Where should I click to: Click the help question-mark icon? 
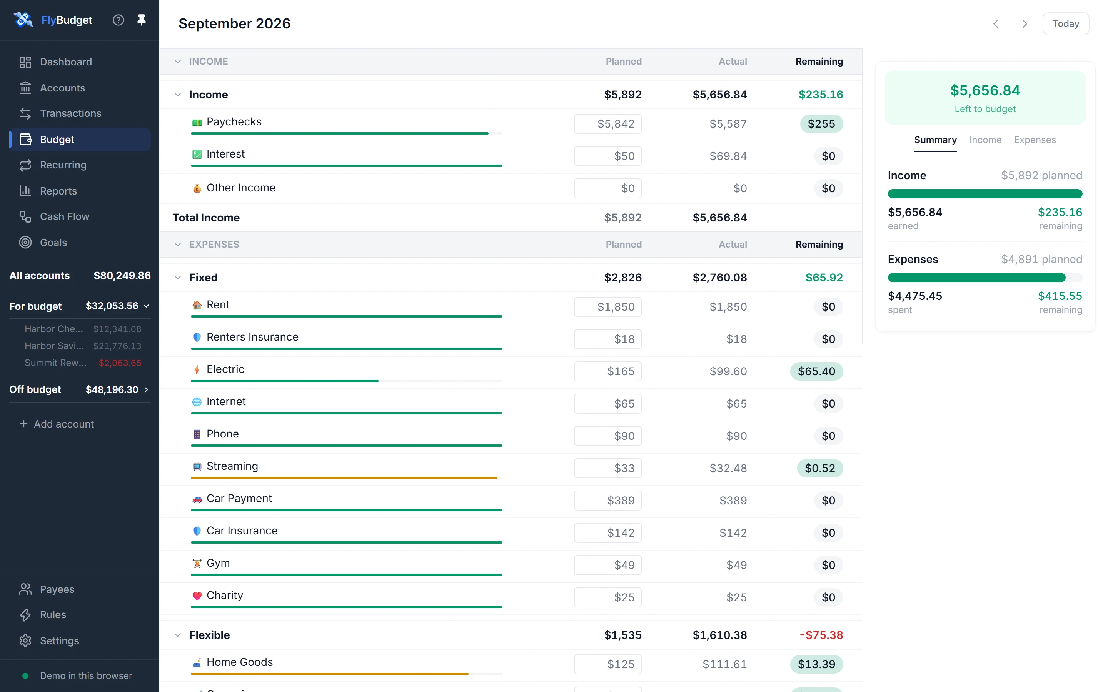(118, 20)
